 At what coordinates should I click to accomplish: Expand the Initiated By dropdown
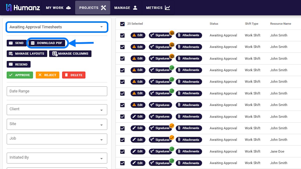click(57, 158)
